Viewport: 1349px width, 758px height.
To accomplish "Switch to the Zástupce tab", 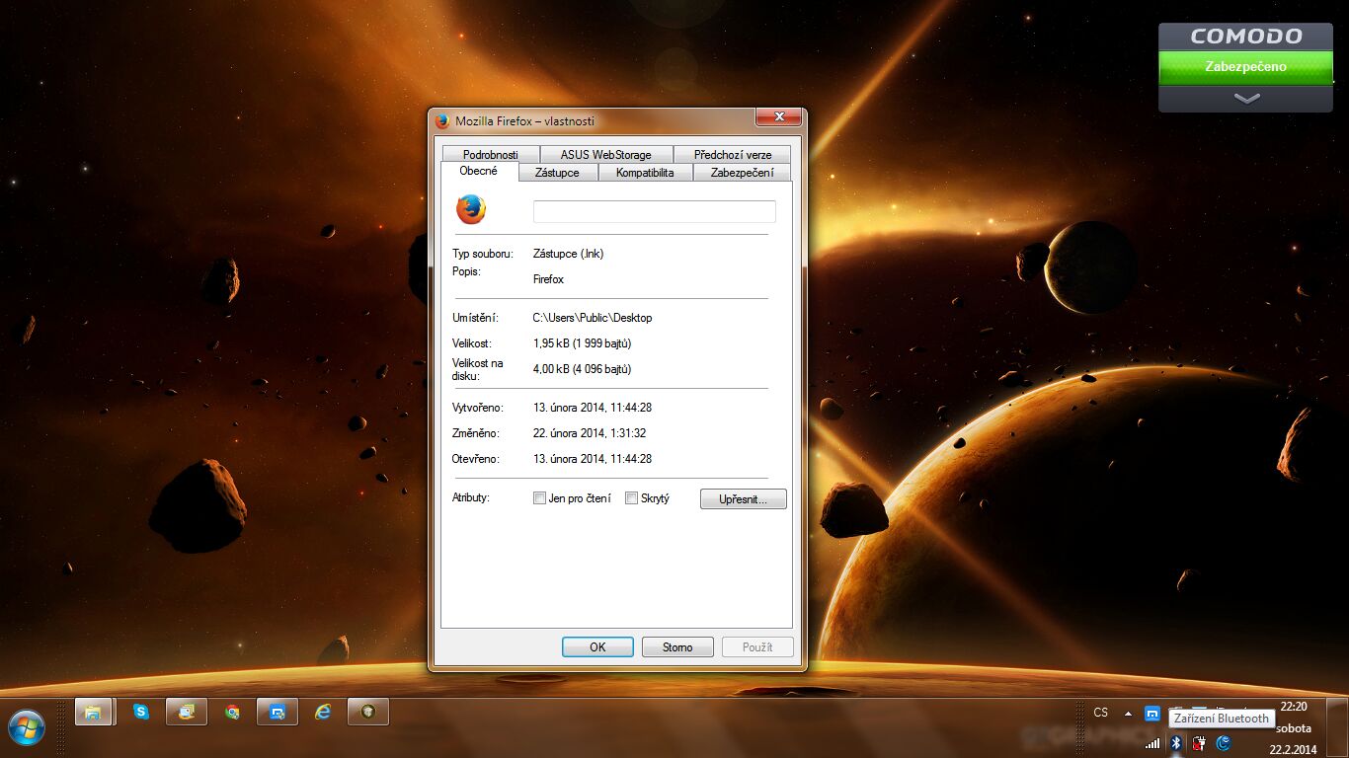I will tap(557, 173).
